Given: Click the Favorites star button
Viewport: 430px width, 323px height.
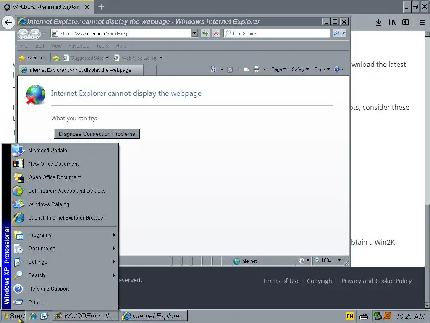Looking at the screenshot, I should (x=32, y=58).
